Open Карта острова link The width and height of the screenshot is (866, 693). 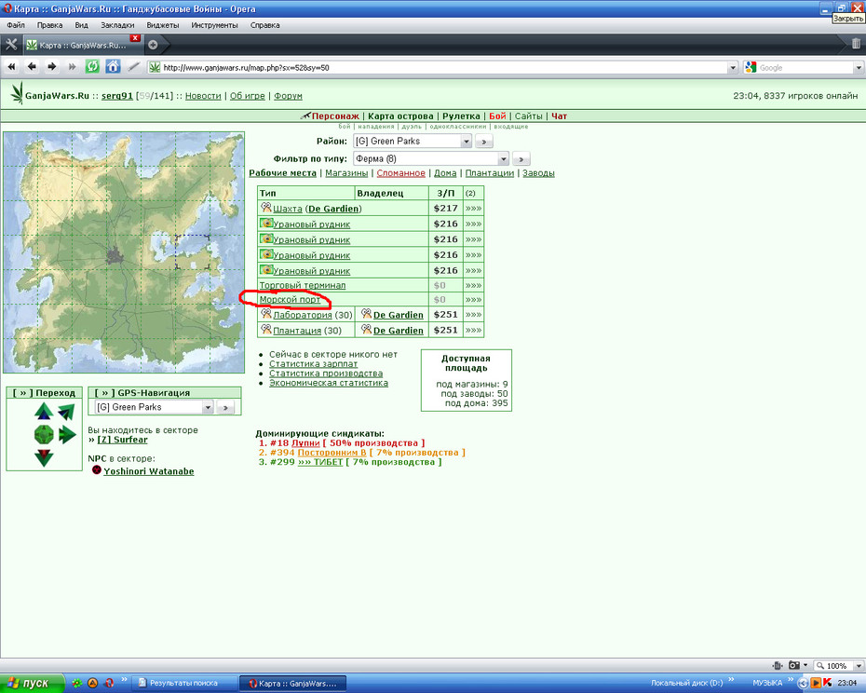tap(400, 116)
